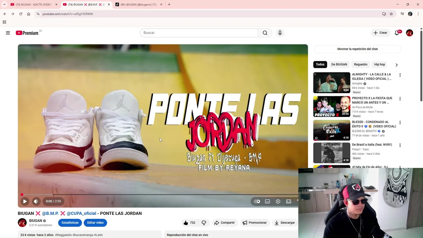Open a new browser tab
The image size is (423, 238).
coord(169,5)
